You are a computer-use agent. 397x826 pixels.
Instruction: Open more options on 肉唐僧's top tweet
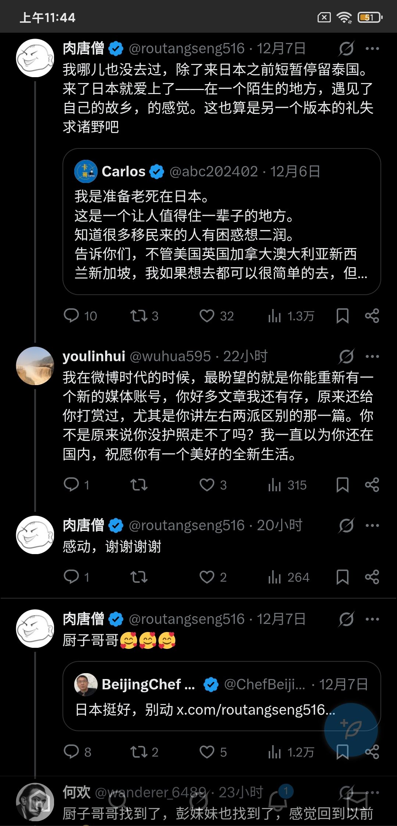372,49
